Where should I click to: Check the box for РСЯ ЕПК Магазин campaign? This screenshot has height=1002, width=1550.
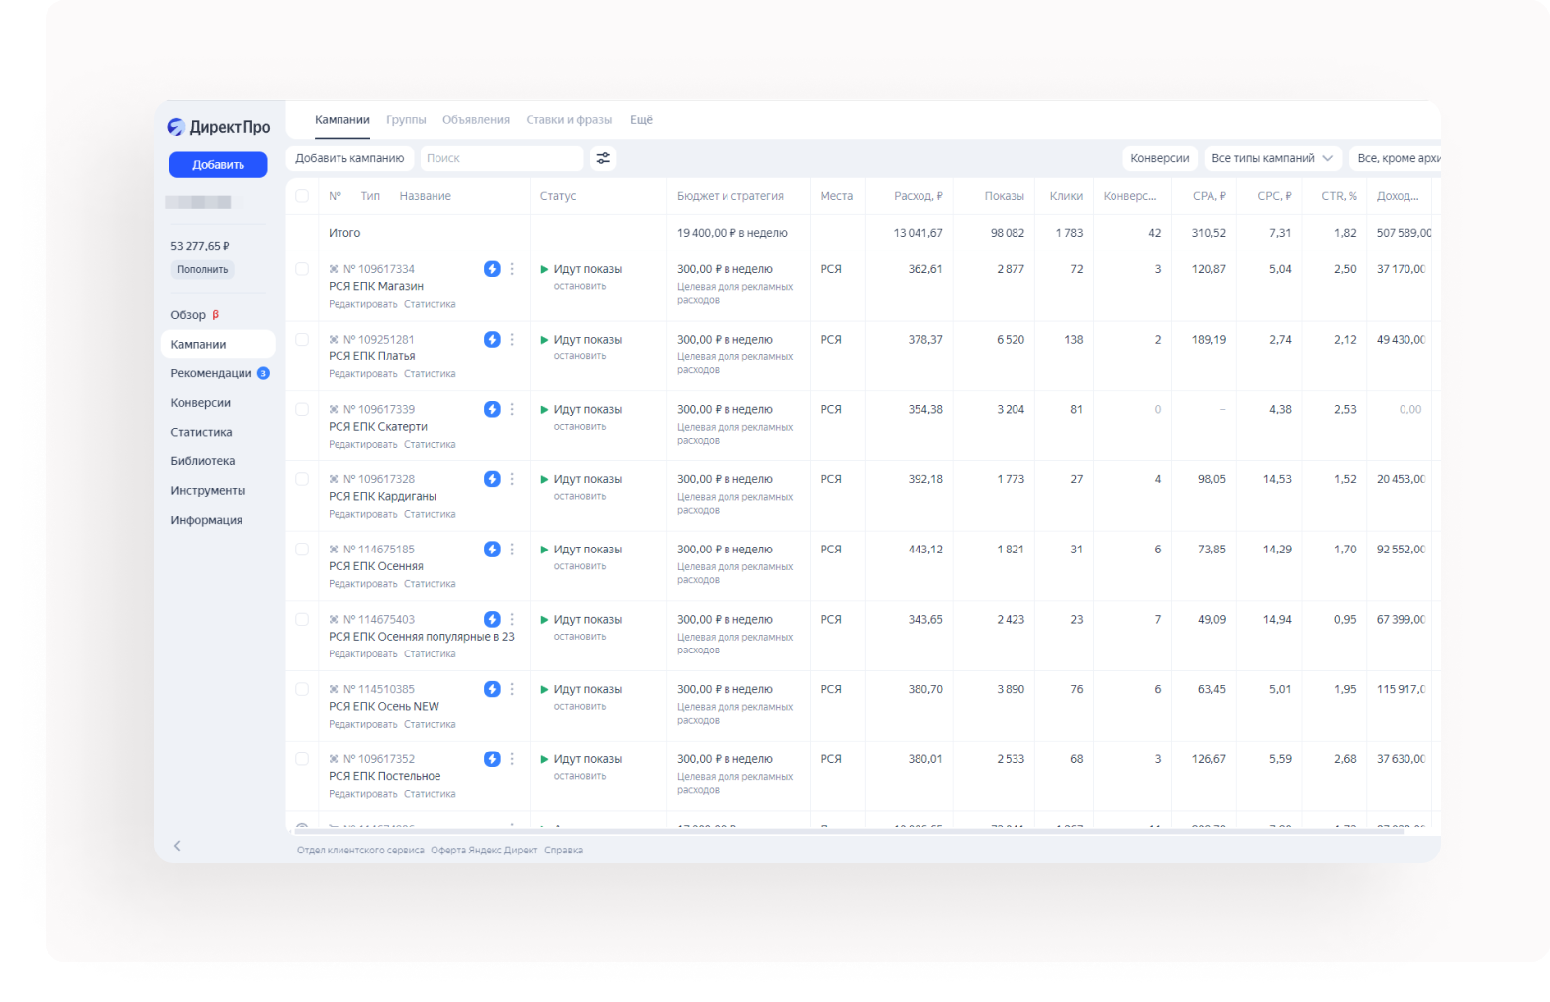click(x=302, y=269)
